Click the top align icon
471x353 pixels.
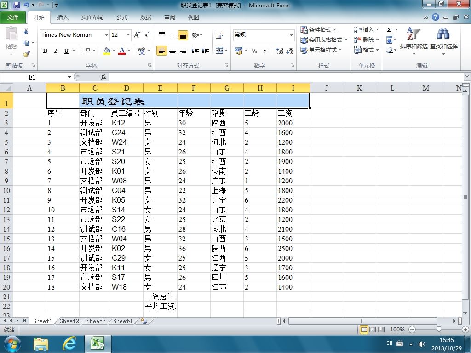tap(161, 35)
